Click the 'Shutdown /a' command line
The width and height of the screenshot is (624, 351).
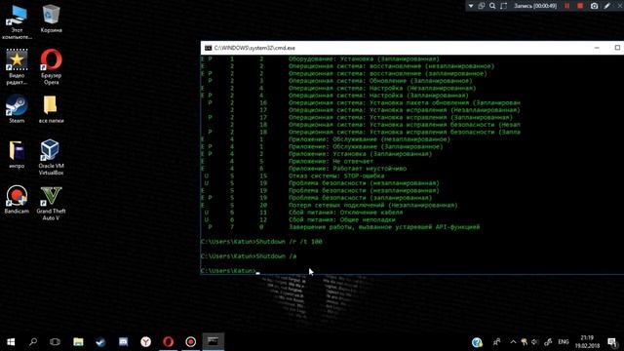pos(249,256)
